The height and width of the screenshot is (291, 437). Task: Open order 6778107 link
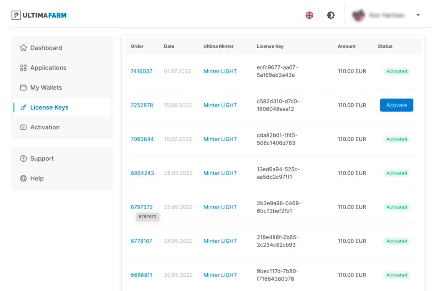(141, 241)
